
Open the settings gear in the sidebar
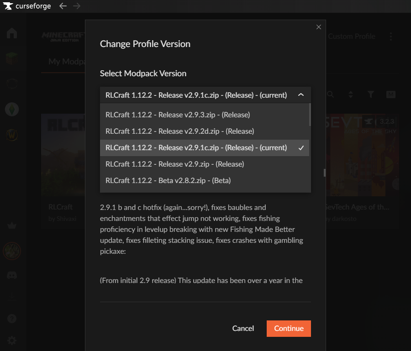12,341
